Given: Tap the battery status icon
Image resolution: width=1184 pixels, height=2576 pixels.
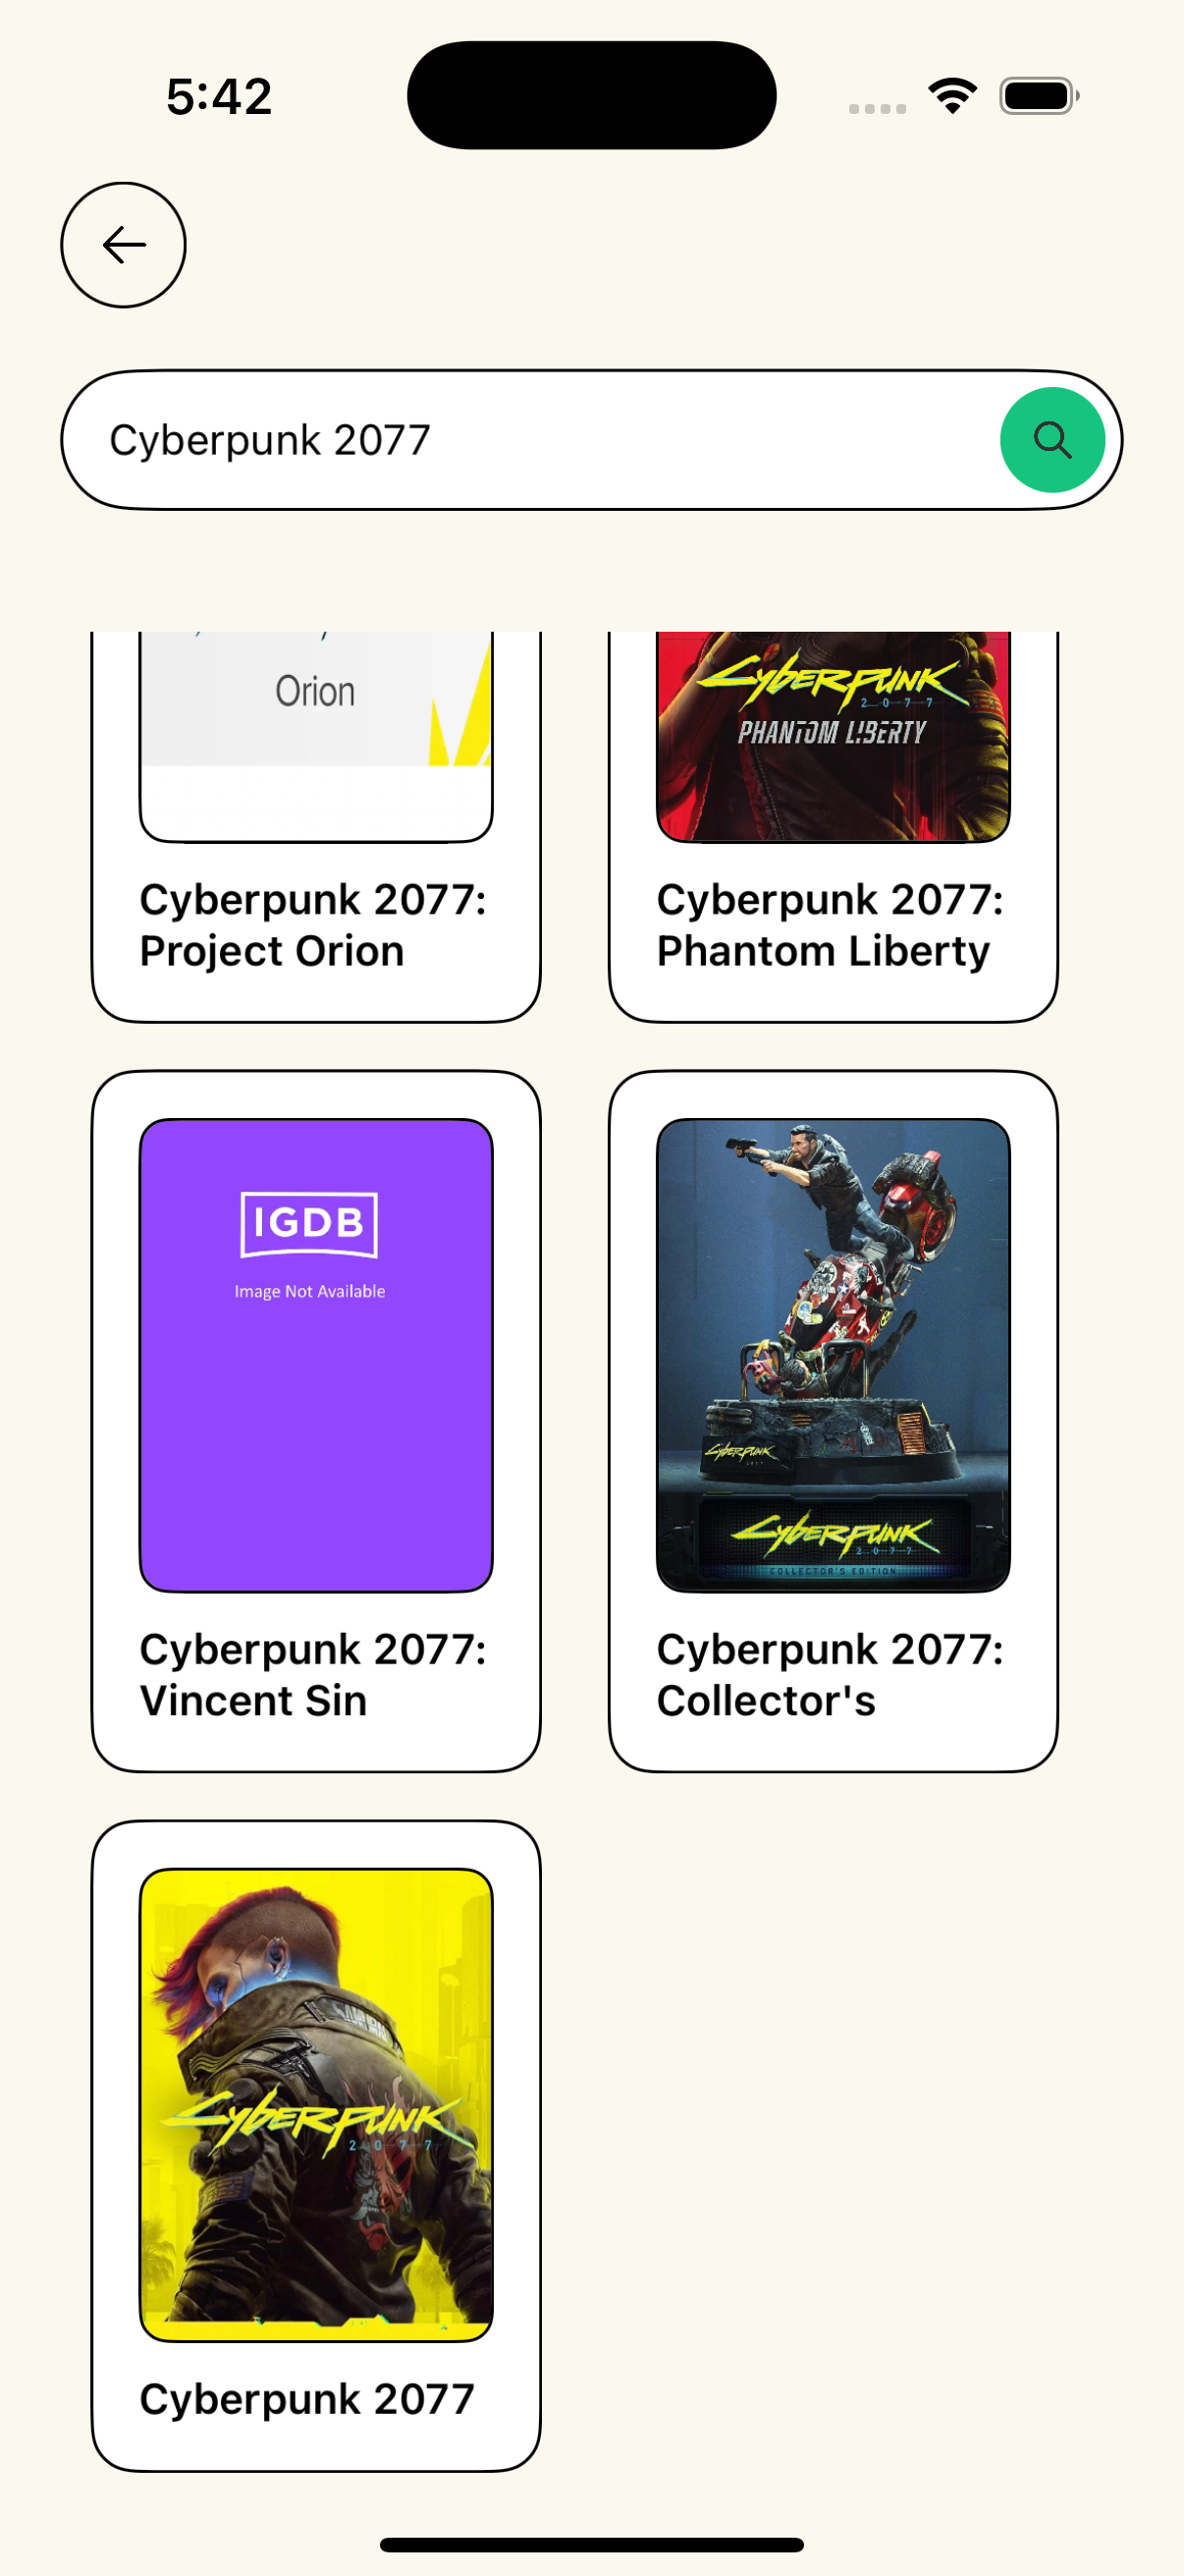Looking at the screenshot, I should click(1039, 96).
